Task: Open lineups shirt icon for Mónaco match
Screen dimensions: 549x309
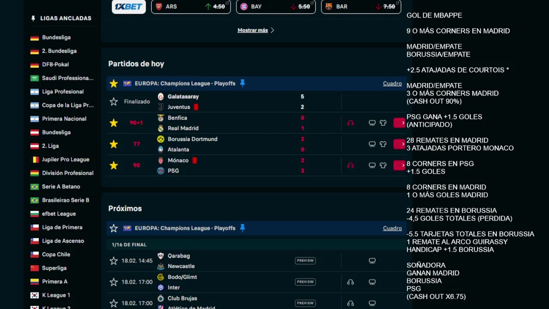Action: 383,165
